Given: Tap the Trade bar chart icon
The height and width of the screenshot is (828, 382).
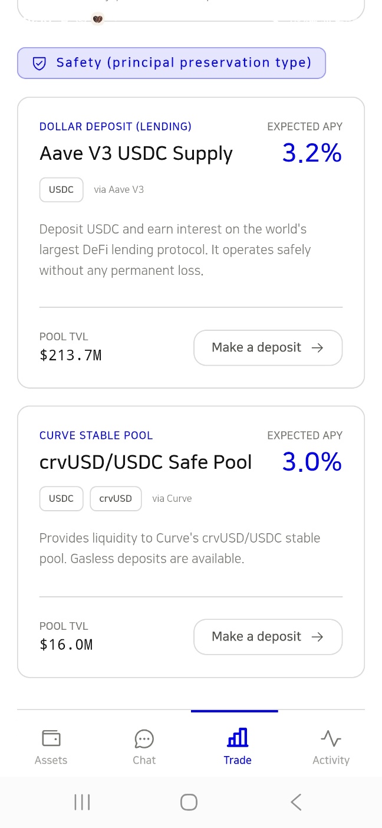Looking at the screenshot, I should click(238, 737).
